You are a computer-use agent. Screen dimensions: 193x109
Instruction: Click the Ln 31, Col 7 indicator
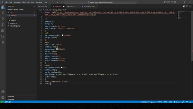click(x=145, y=102)
